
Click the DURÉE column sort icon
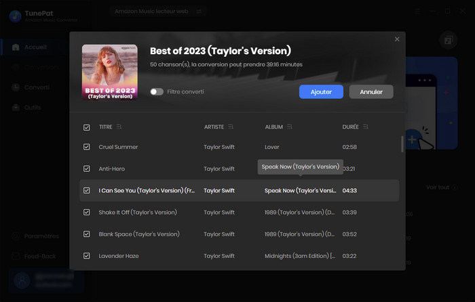[x=366, y=127]
